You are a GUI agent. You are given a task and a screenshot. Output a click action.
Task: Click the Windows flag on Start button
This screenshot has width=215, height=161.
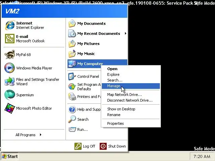pyautogui.click(x=4, y=157)
